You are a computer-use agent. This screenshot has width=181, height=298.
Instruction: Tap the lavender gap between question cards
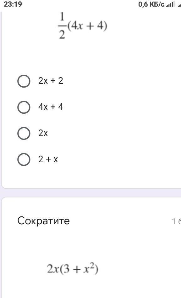pos(91,193)
